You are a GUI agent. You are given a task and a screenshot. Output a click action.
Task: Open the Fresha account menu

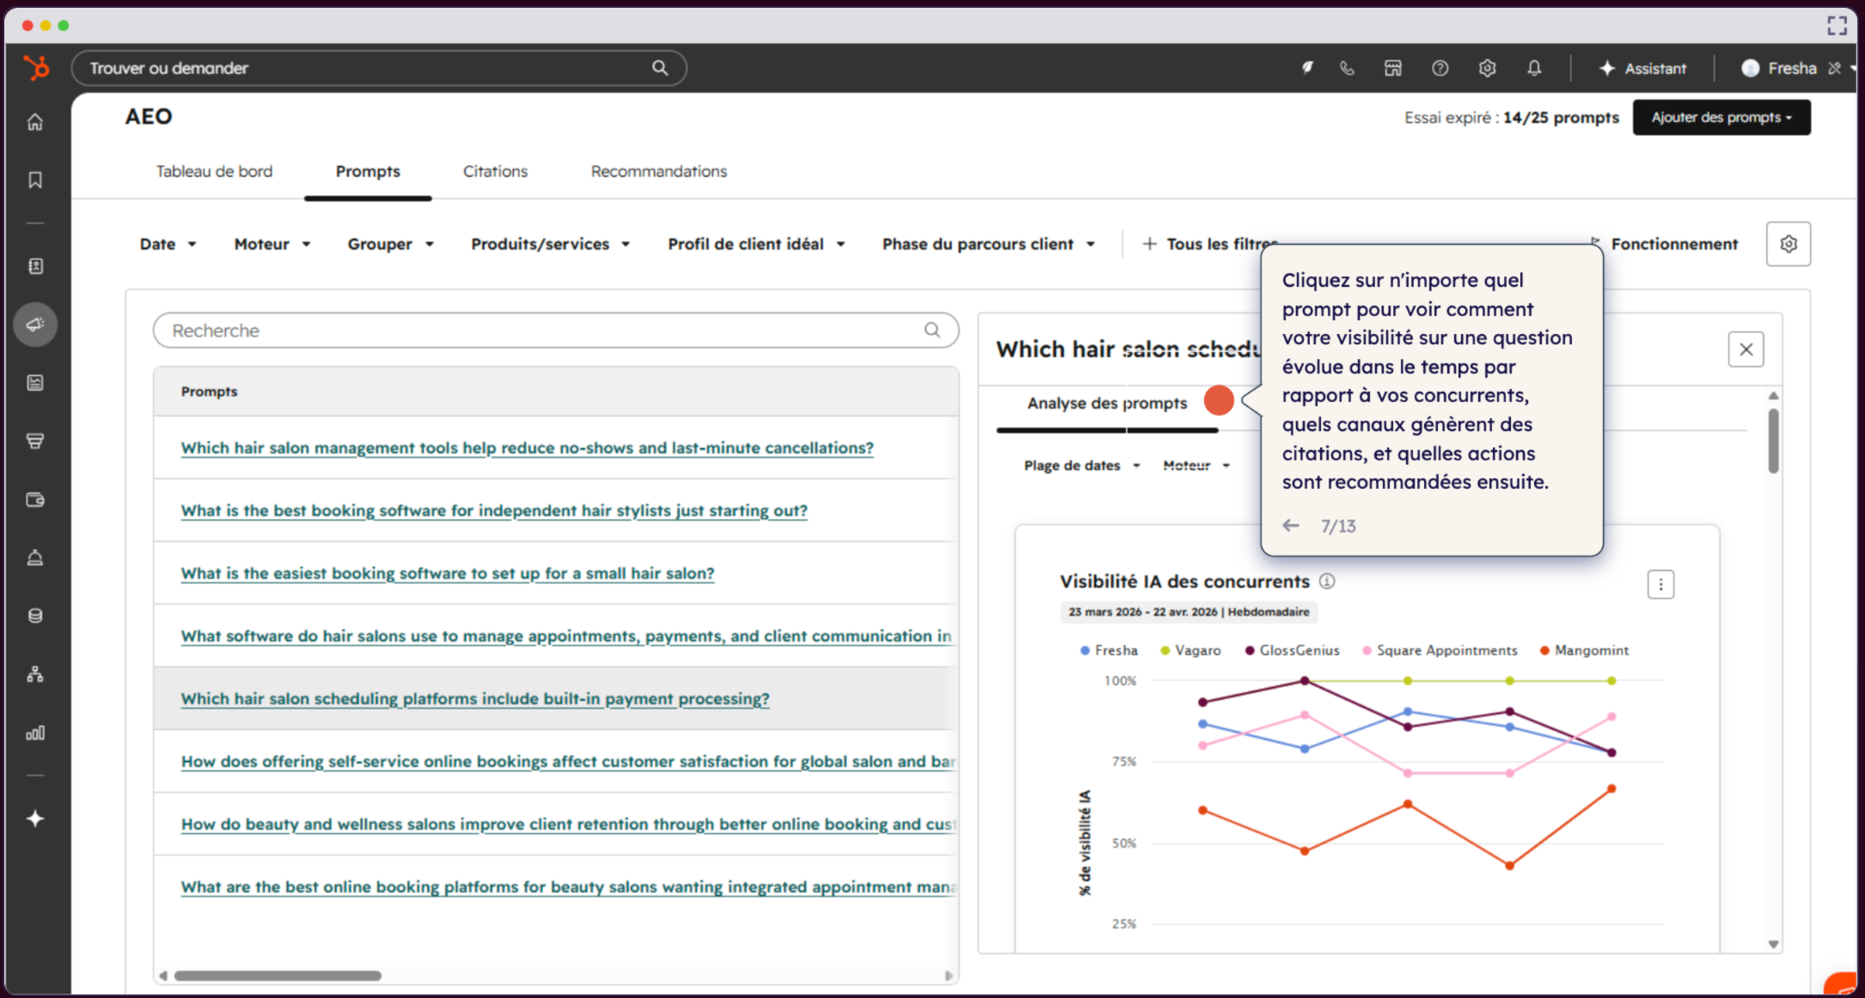[1797, 68]
